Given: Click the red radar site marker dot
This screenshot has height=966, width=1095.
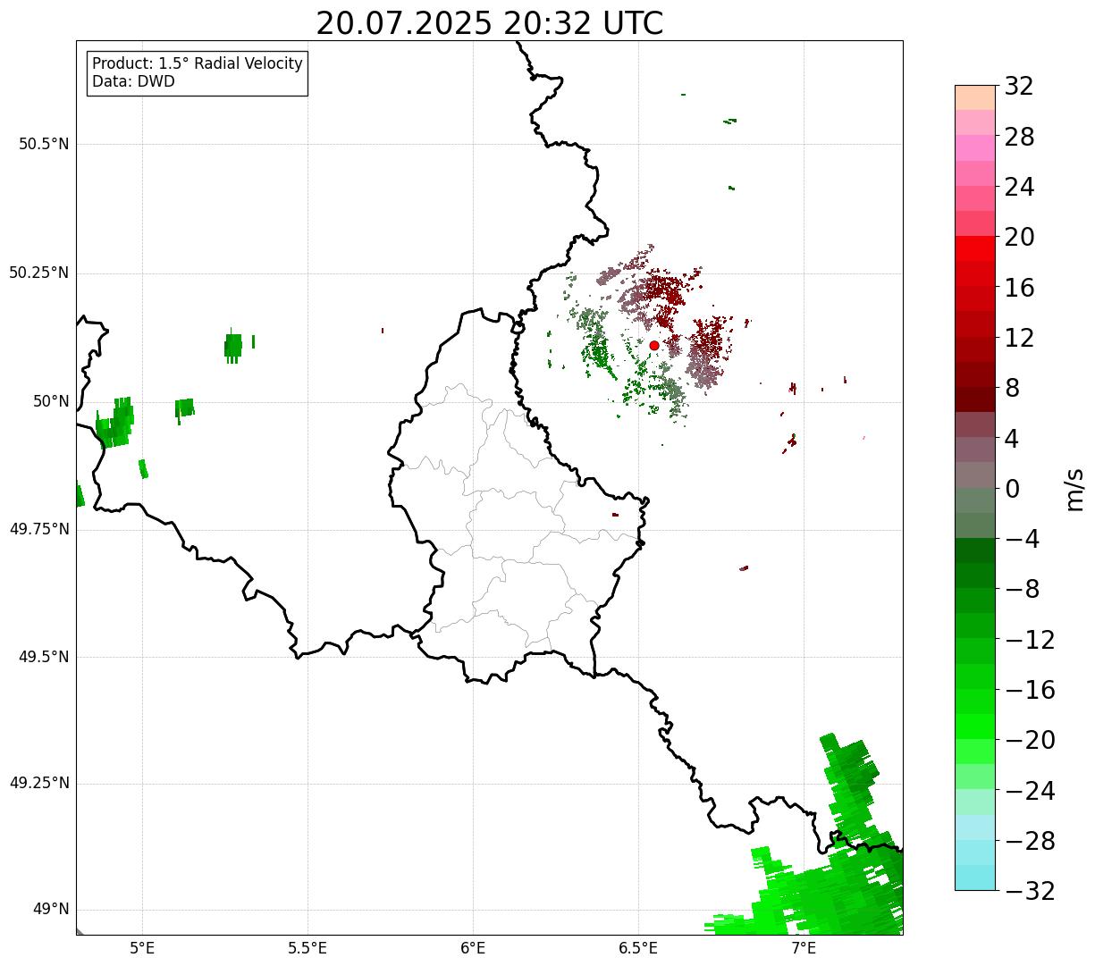Looking at the screenshot, I should click(x=654, y=345).
